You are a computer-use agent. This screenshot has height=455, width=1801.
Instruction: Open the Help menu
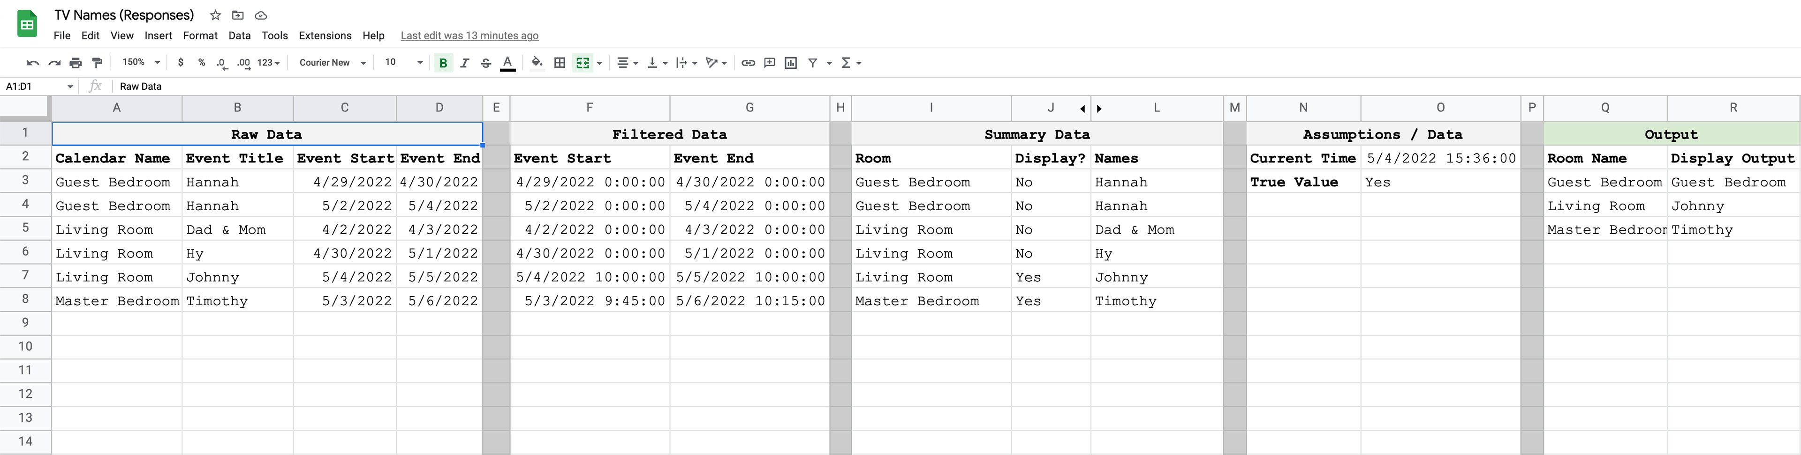pos(373,36)
